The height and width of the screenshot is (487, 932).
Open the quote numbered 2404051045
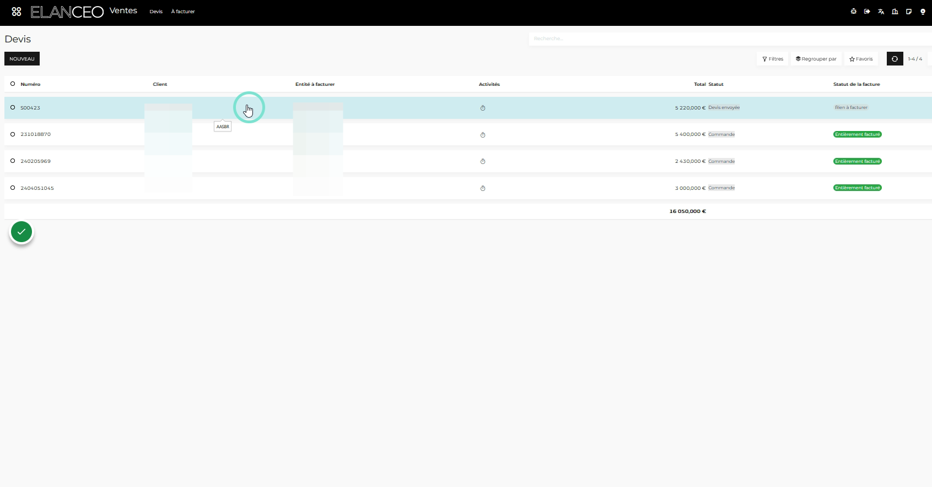click(37, 188)
